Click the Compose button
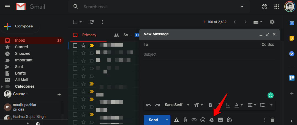Screen dimensions: 297x125 click(20, 26)
